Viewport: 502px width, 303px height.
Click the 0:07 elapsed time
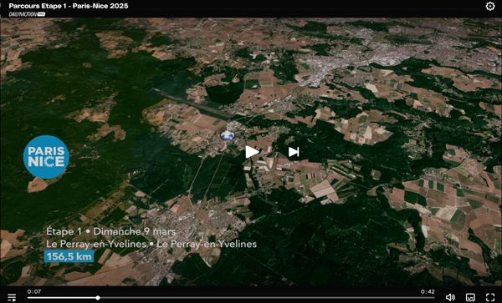click(x=34, y=291)
